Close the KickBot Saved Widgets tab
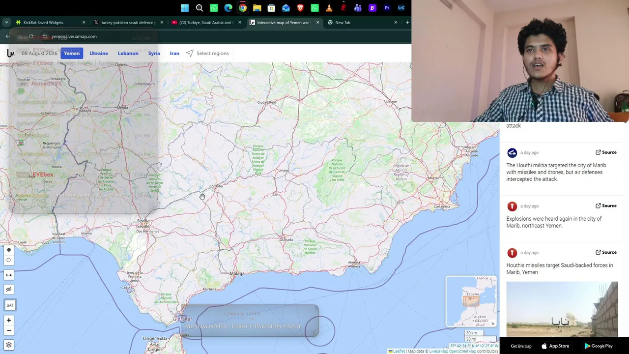Image resolution: width=629 pixels, height=354 pixels. pos(84,23)
